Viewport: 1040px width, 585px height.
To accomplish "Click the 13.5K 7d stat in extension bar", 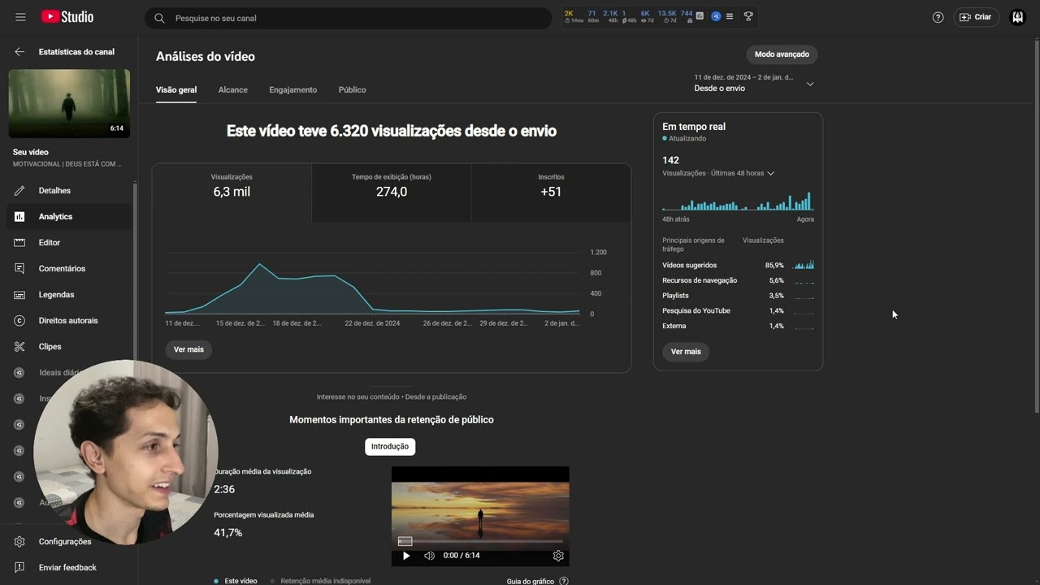I will point(667,16).
